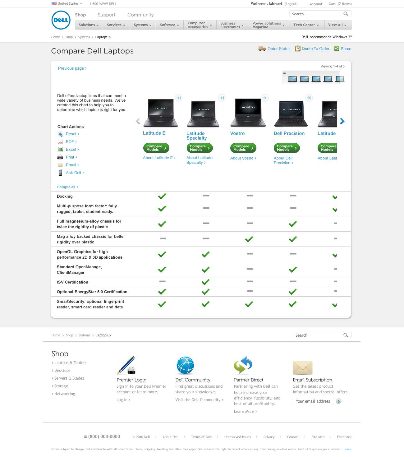
Task: Click the header search magnifier icon
Action: pyautogui.click(x=346, y=14)
